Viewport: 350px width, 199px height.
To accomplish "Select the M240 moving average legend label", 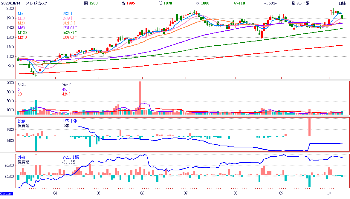I will [x=22, y=38].
